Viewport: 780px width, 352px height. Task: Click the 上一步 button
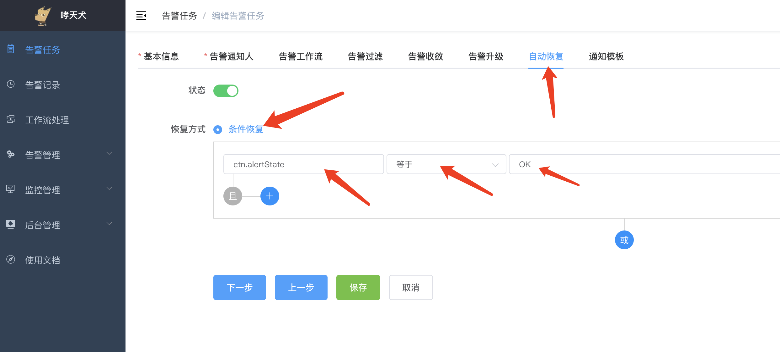coord(301,287)
